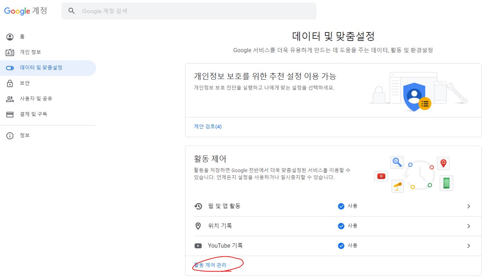Click the history clock icon for 웹 및 앱 활동
The image size is (498, 279).
coord(198,206)
